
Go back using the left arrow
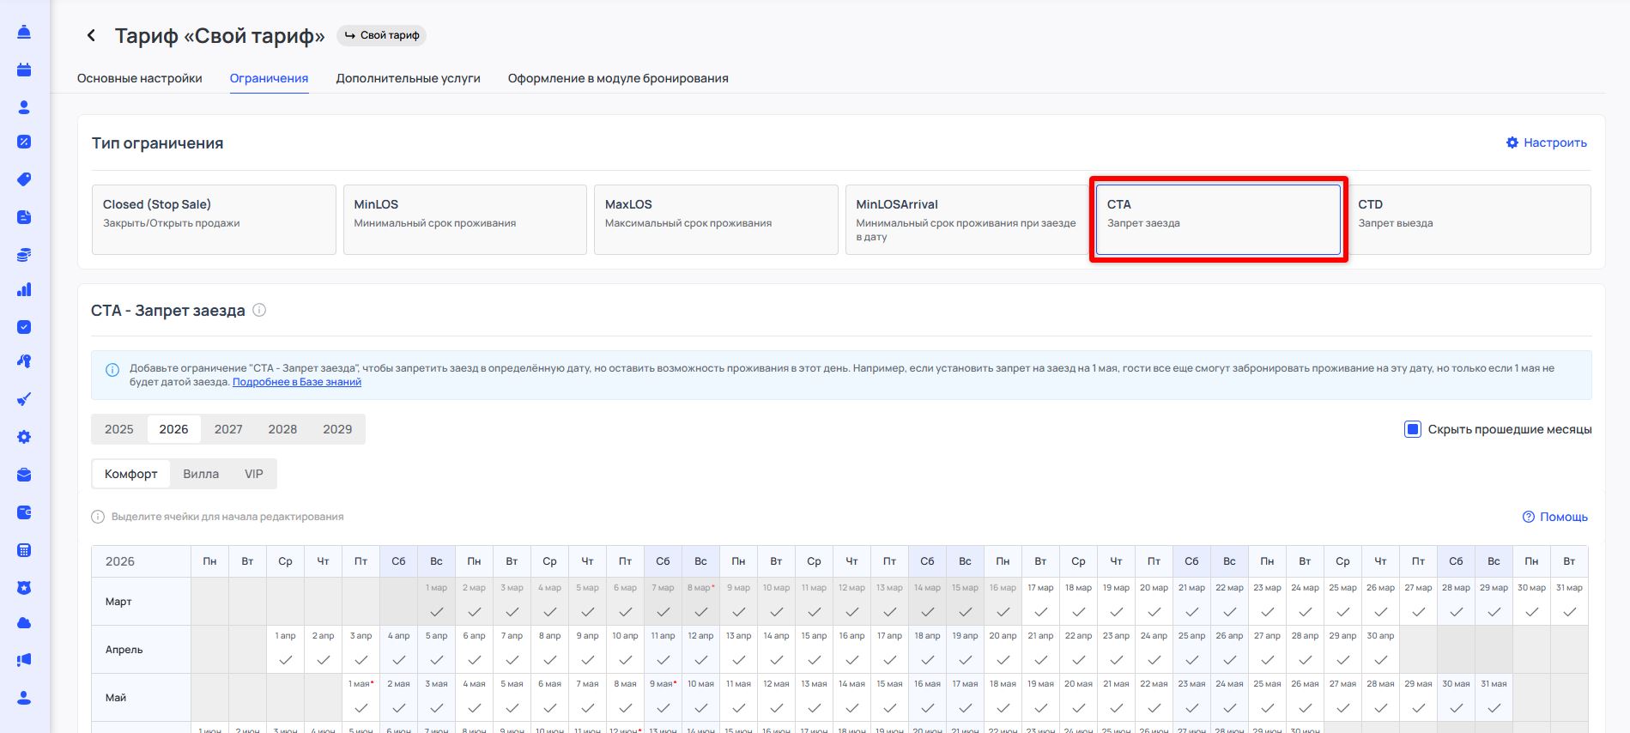click(x=91, y=35)
